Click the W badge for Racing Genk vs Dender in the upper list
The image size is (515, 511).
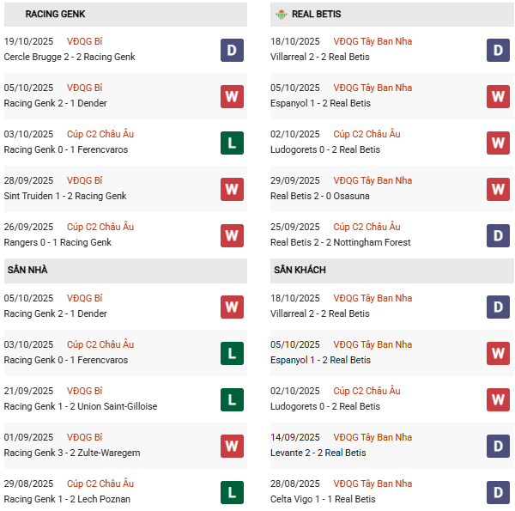232,96
